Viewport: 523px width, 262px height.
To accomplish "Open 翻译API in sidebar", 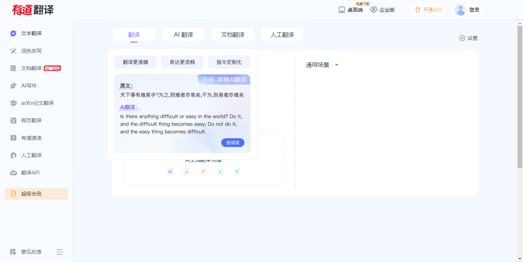I will [36, 173].
